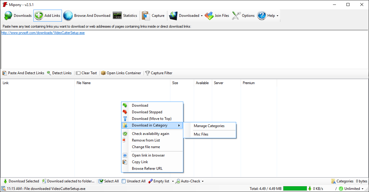Choose Manage Categories from submenu
Image resolution: width=369 pixels, height=192 pixels.
pos(209,126)
